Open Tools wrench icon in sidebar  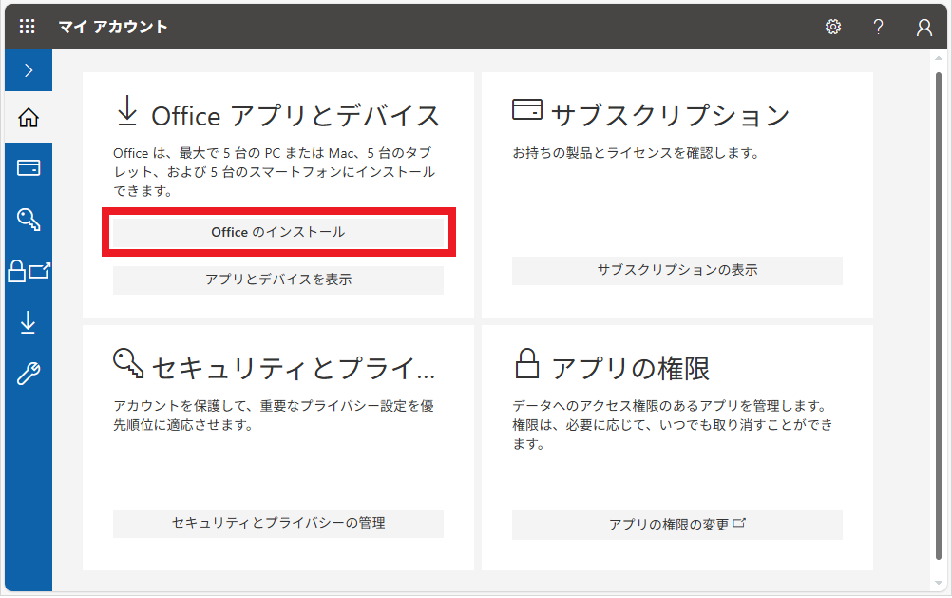[29, 374]
